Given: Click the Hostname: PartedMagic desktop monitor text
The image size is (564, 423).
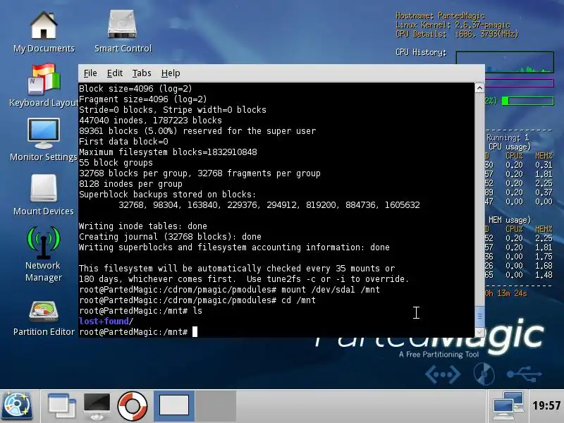Looking at the screenshot, I should [x=440, y=16].
